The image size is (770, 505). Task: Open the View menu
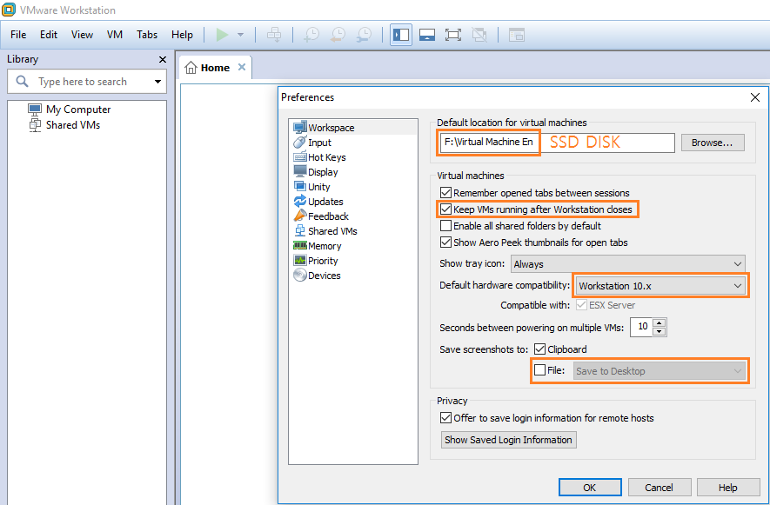click(x=82, y=35)
